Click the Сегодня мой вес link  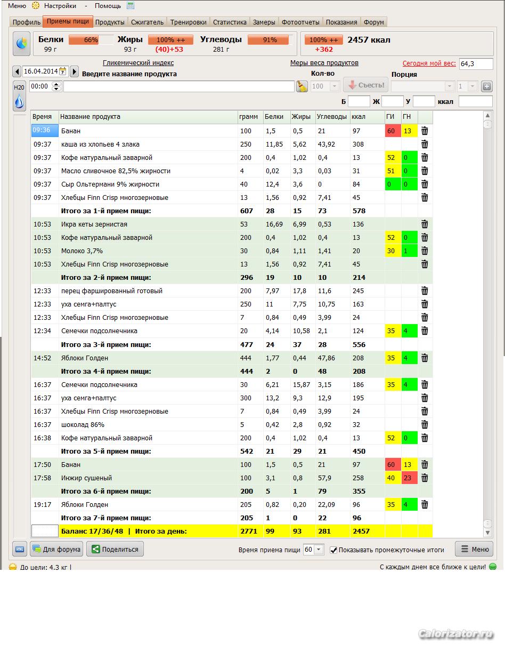tap(429, 63)
